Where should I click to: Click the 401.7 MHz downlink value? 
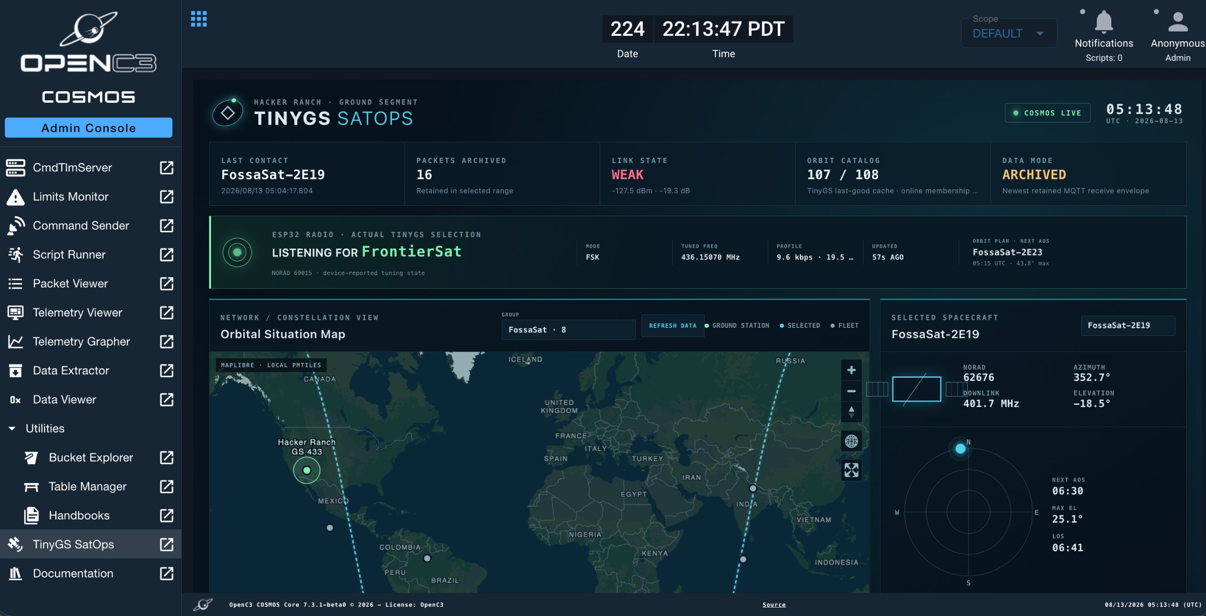coord(991,404)
